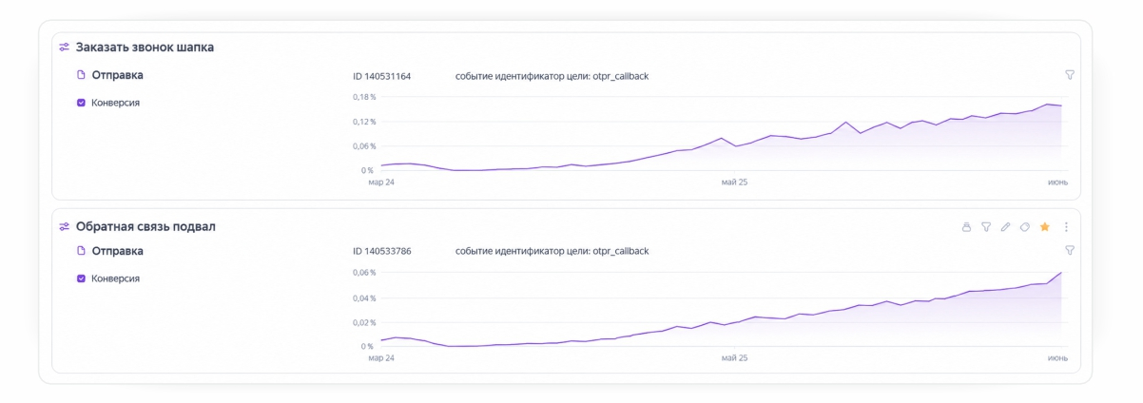Click filter icon beside ID 140533786 row
The height and width of the screenshot is (403, 1143).
tap(1070, 251)
